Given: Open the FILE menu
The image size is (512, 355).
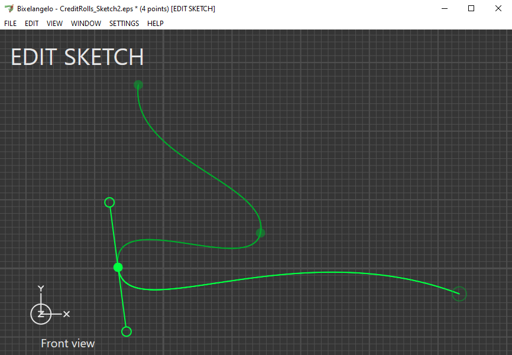Looking at the screenshot, I should pyautogui.click(x=11, y=24).
